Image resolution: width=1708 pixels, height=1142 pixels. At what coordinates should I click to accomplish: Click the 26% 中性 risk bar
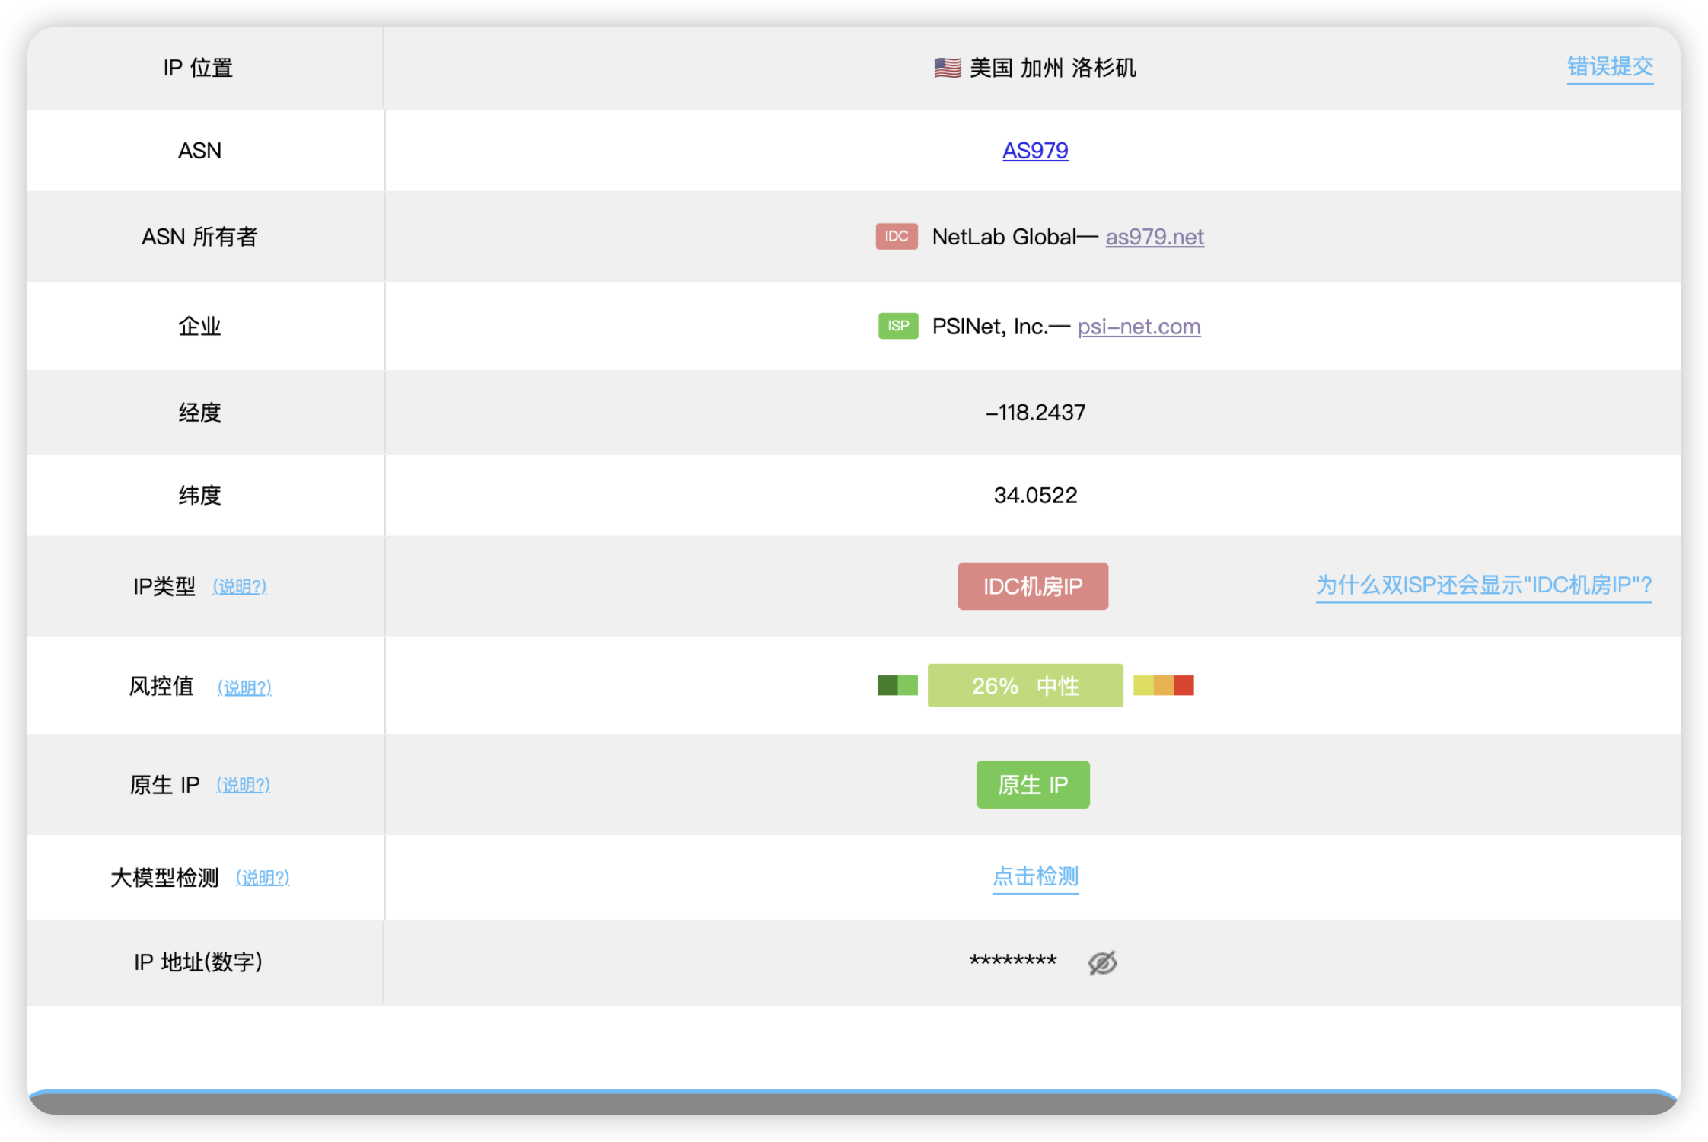coord(1025,685)
